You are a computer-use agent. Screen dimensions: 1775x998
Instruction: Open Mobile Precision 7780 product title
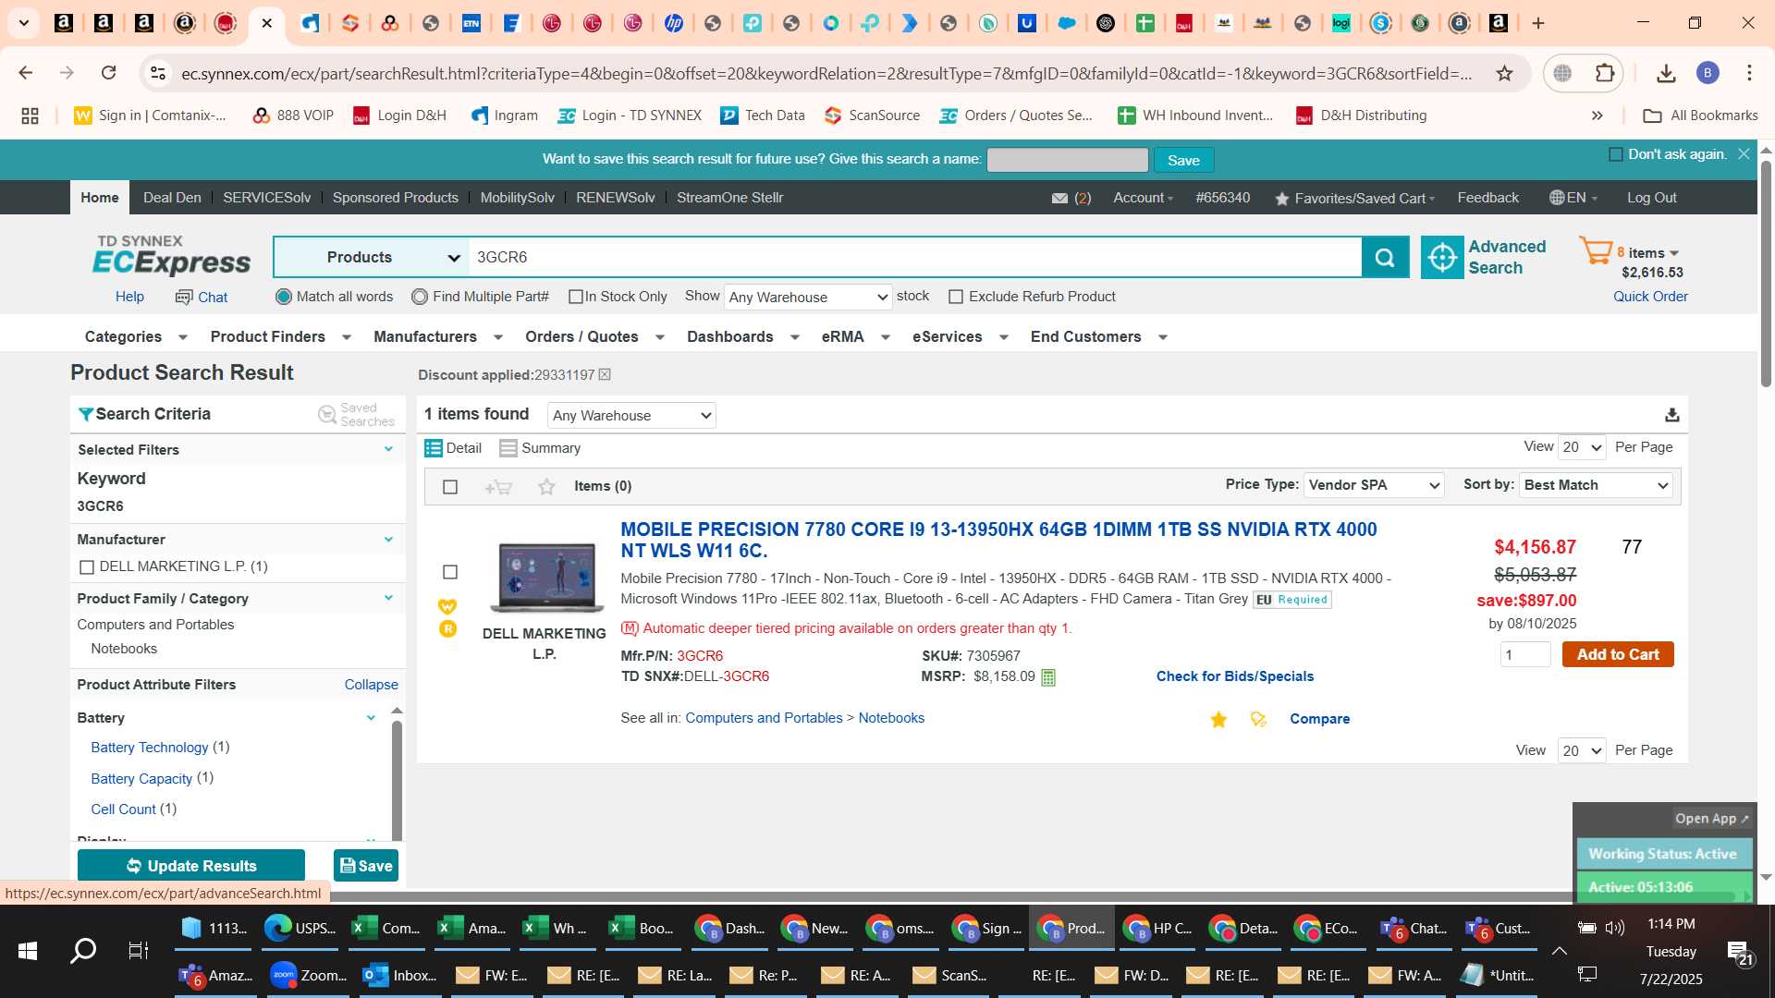(x=998, y=540)
